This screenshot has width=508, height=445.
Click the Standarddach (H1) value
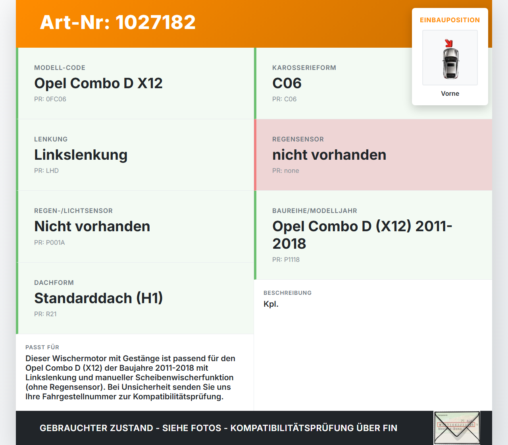(x=99, y=298)
